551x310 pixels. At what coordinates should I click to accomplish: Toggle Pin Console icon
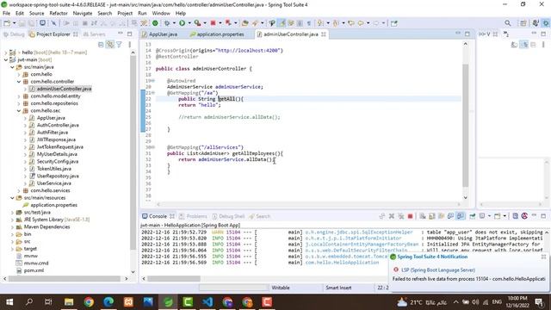[x=473, y=216]
